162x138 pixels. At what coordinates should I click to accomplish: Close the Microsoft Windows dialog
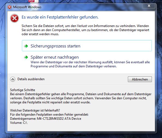(149, 6)
